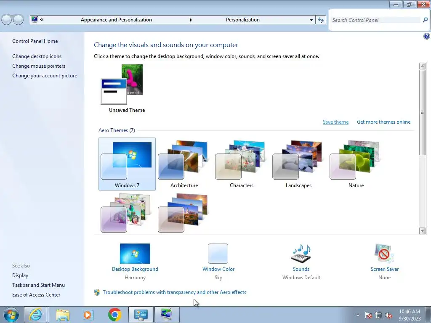Open the Action Center flag icon

pos(368,315)
